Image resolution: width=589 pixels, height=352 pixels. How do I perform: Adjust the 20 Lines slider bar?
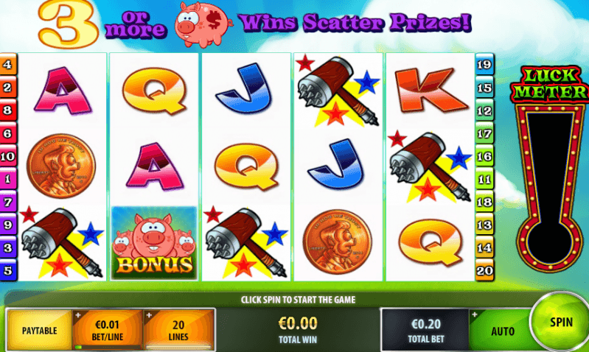click(178, 347)
